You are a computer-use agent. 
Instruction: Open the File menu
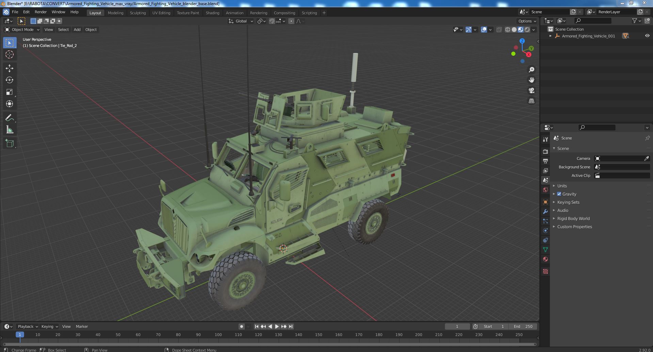15,12
